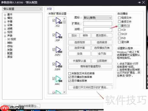
Task: Toggle the .3GPP extension checkbox
Action: 54,64
